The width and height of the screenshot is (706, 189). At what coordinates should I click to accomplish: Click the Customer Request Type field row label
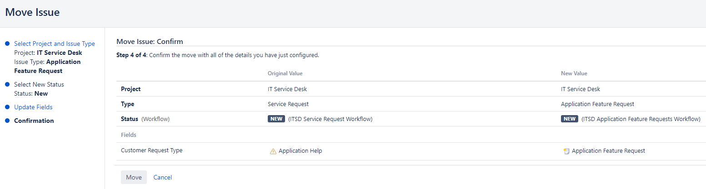click(x=152, y=150)
